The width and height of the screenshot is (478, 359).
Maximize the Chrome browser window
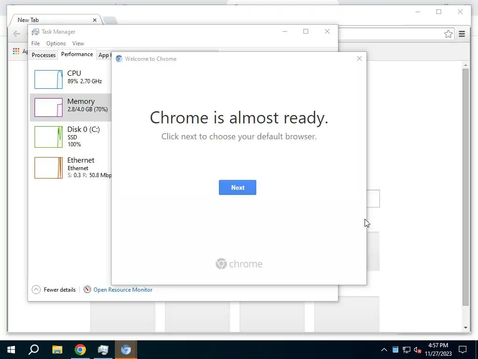click(x=439, y=12)
